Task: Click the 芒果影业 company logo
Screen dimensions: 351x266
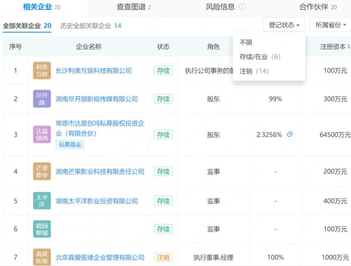Action: point(42,171)
